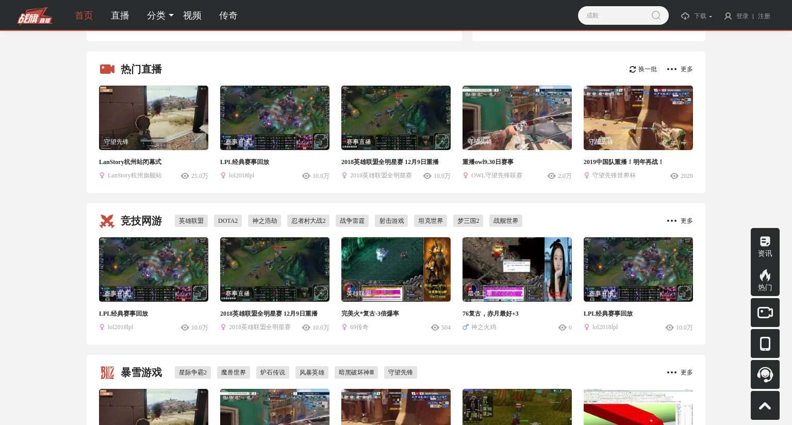Click the streamer icon beside 69传奇
Image resolution: width=792 pixels, height=425 pixels.
coord(344,327)
